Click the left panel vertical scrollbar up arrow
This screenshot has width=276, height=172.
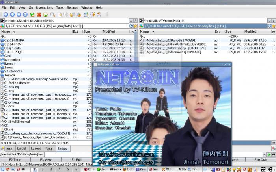pos(136,31)
